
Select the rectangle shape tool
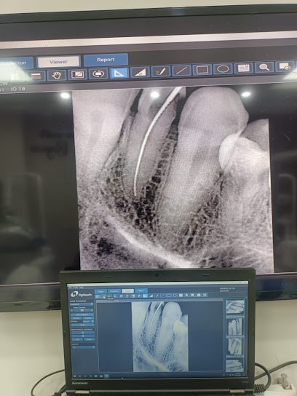click(x=202, y=70)
